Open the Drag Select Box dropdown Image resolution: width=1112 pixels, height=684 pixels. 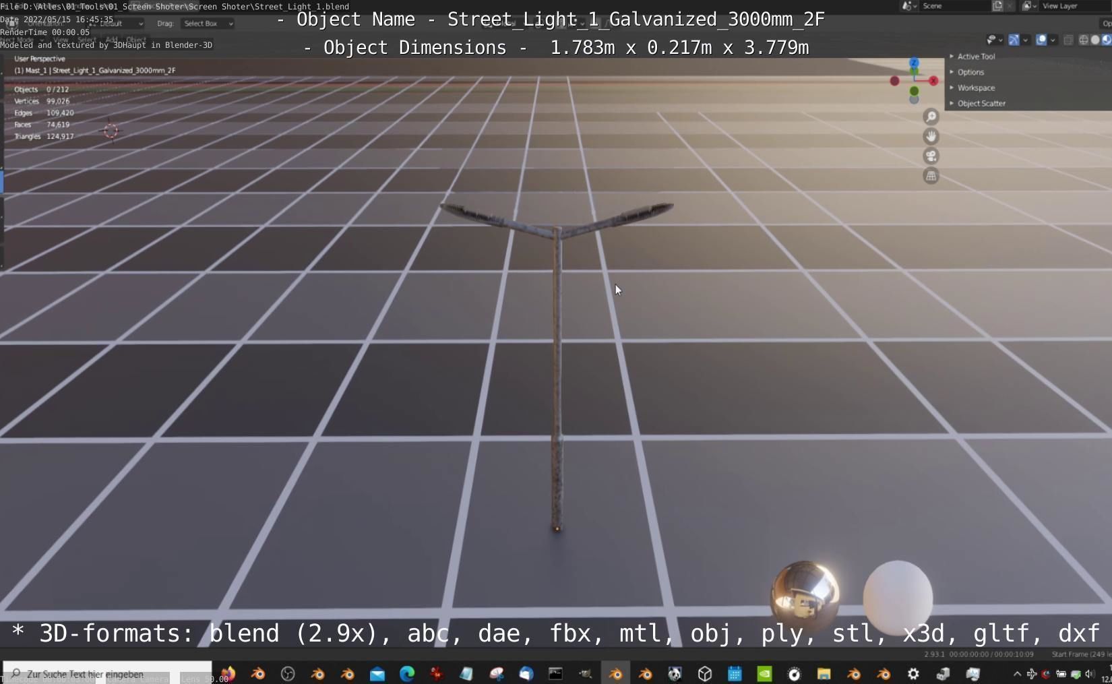208,24
